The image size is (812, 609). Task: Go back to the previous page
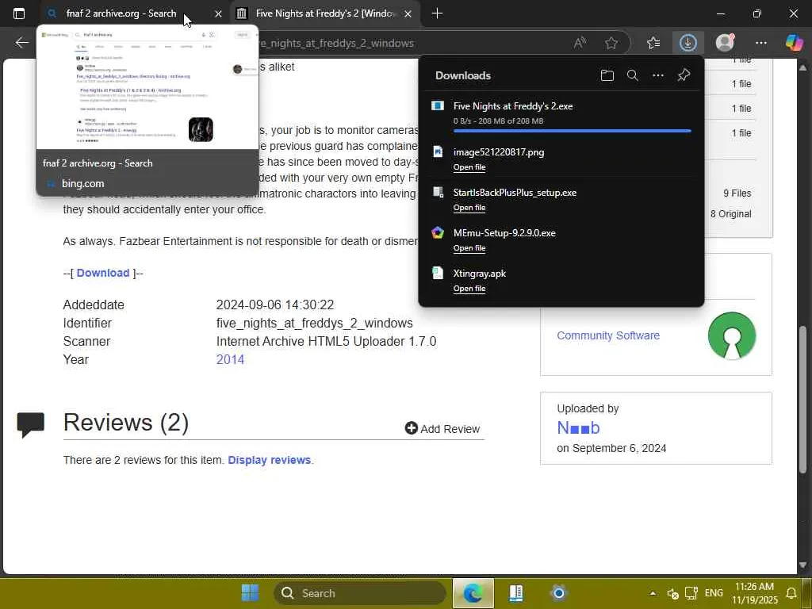click(21, 43)
